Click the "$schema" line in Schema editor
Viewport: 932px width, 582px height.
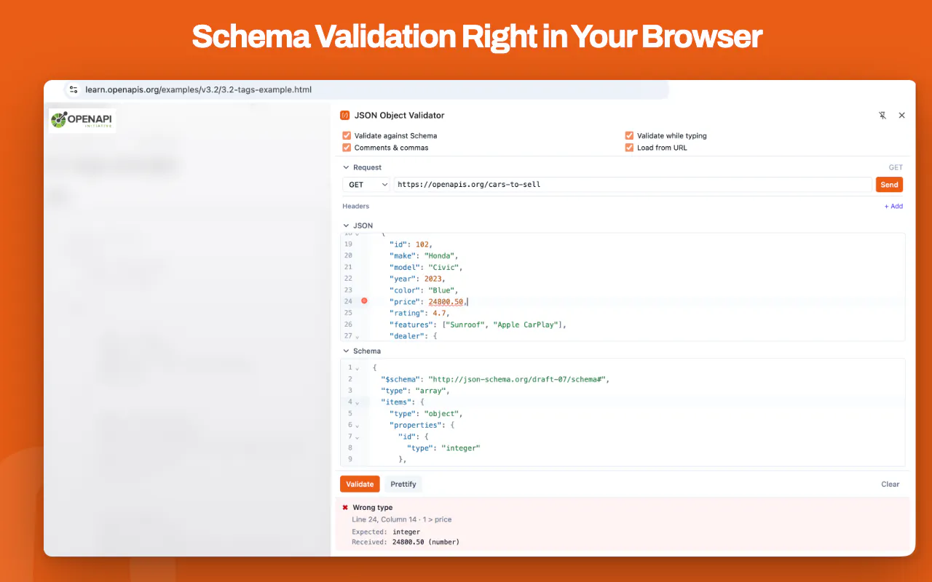[x=494, y=379]
